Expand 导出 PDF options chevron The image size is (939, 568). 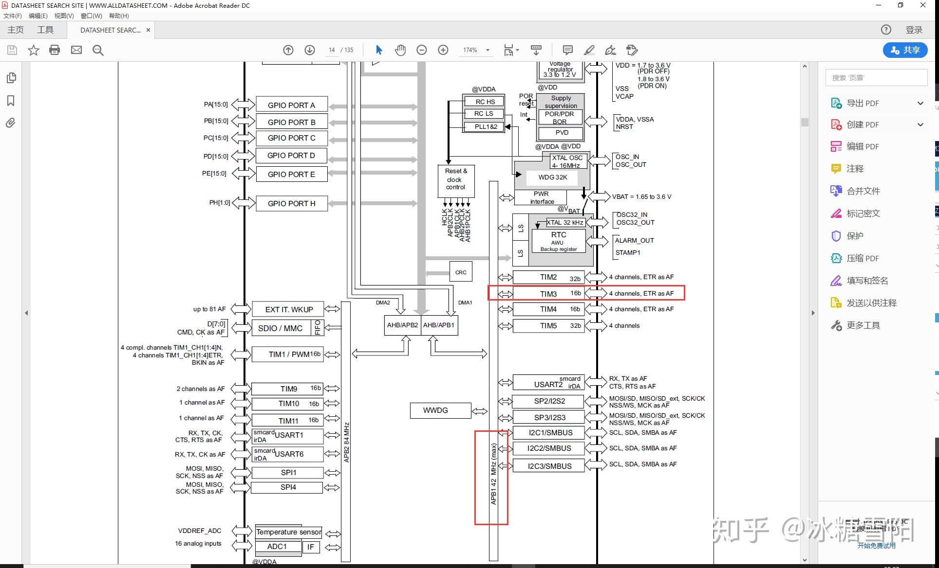920,103
